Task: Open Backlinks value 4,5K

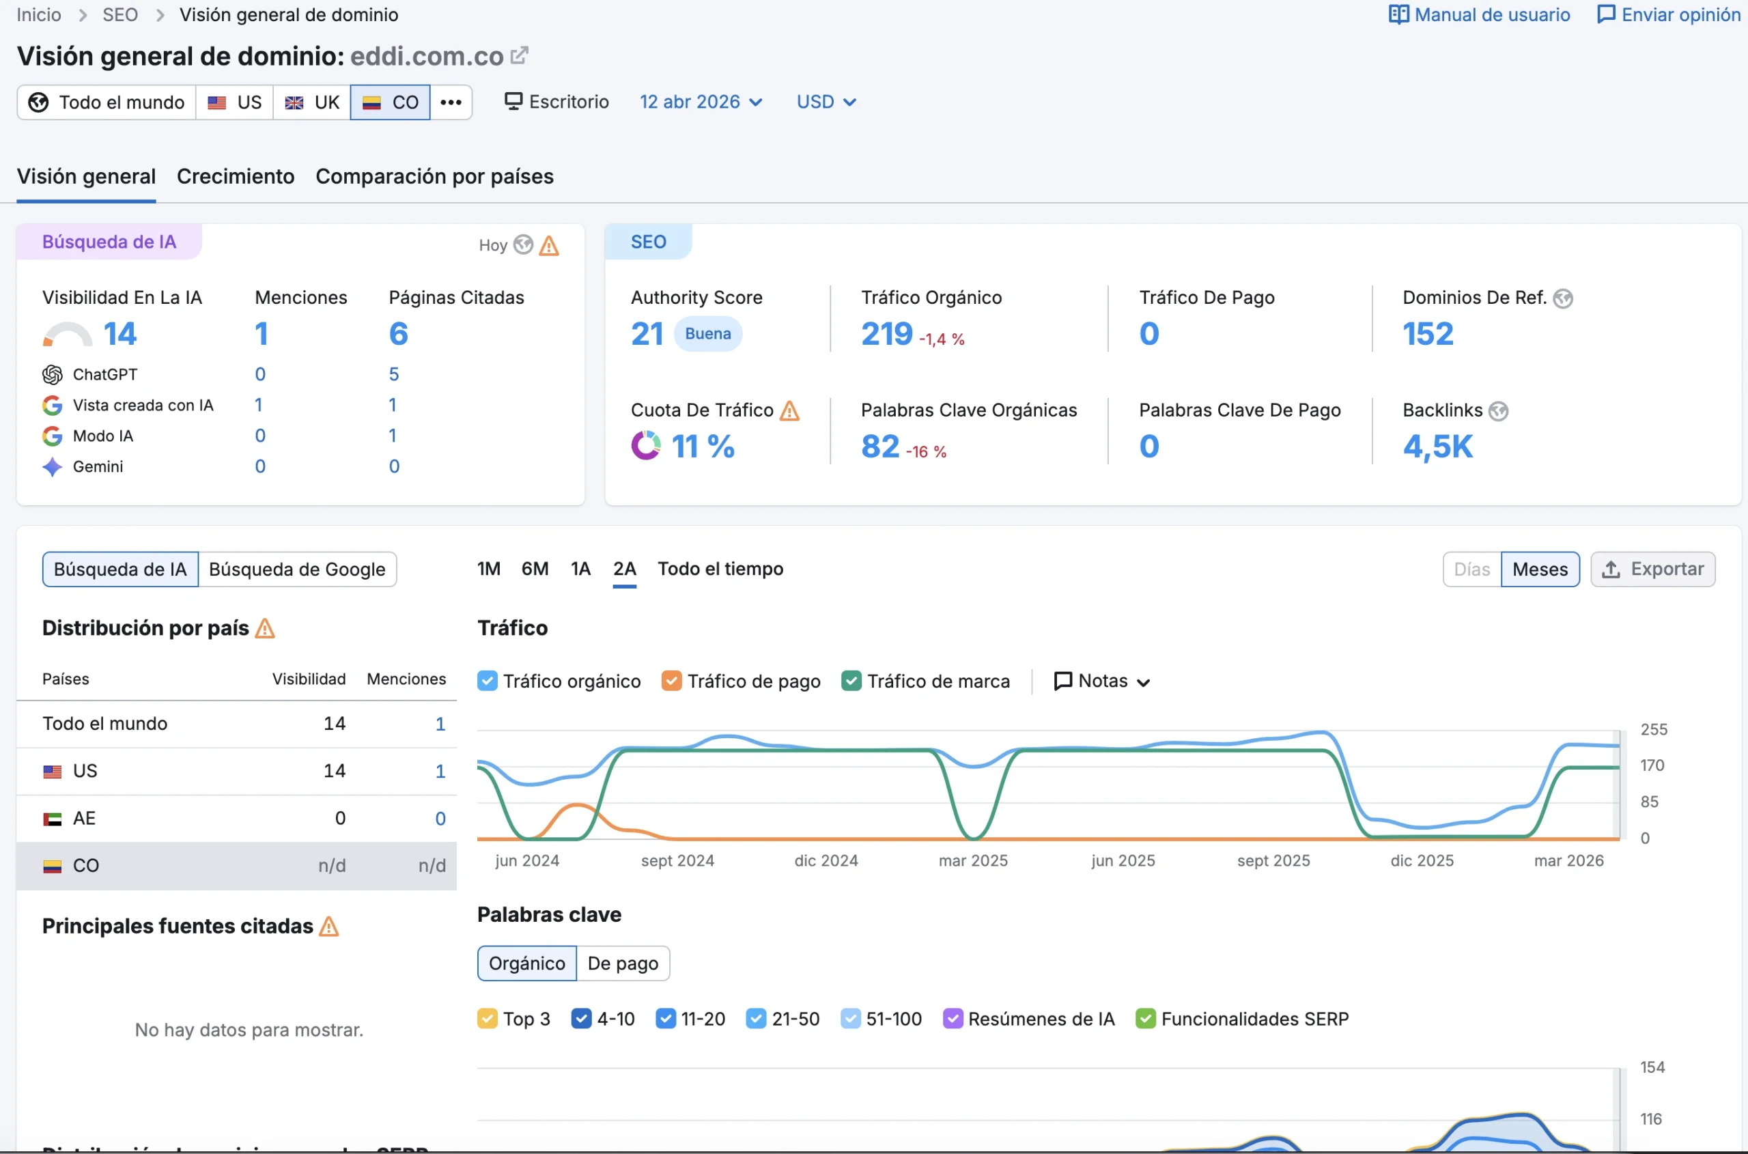Action: point(1437,446)
